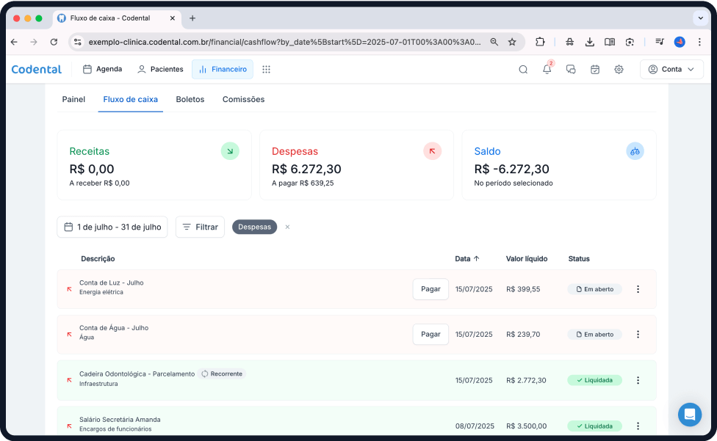Open the support chat bubble widget
Screen dimensions: 717x441
(689, 415)
